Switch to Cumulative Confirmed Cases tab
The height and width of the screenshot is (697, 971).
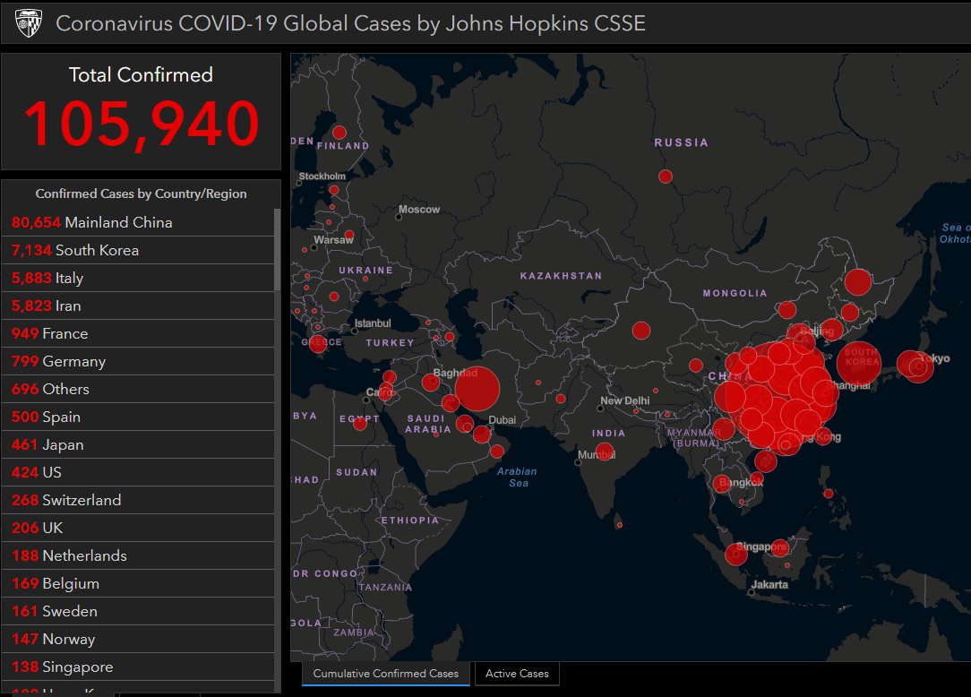[385, 674]
